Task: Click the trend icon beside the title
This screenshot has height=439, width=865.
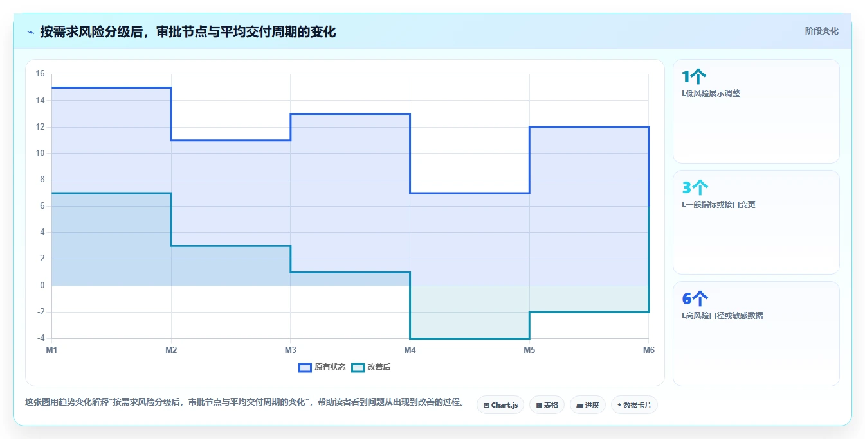Action: pyautogui.click(x=30, y=32)
